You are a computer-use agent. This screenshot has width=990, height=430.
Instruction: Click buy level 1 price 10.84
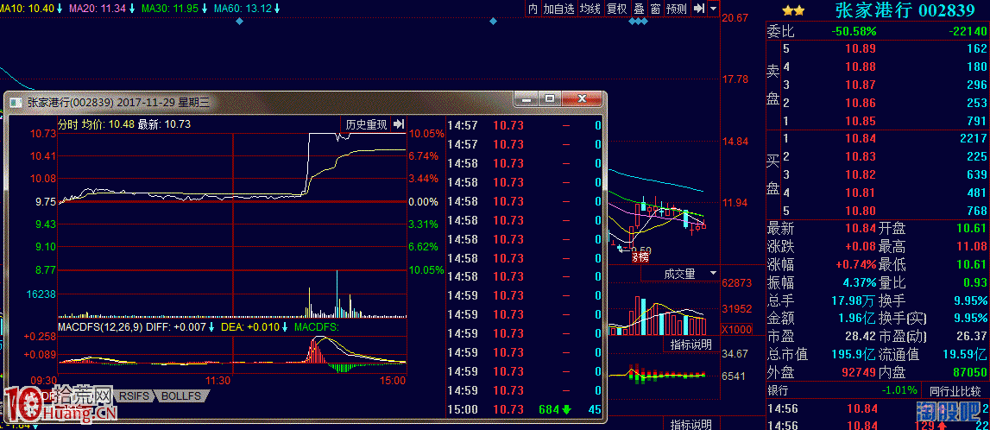[x=860, y=138]
